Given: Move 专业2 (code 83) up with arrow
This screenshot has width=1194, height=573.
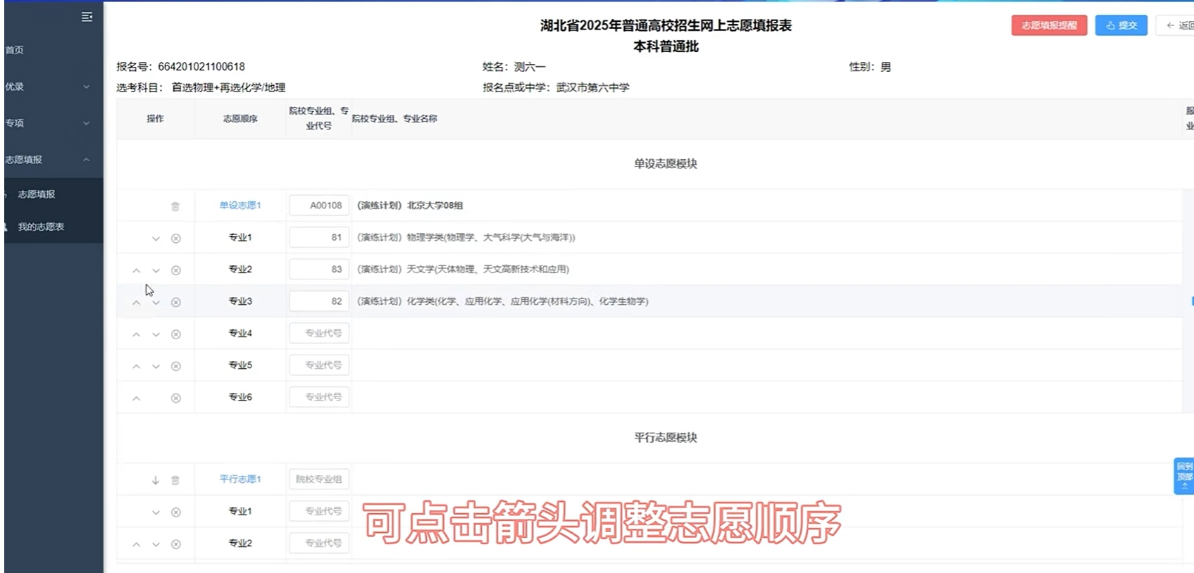Looking at the screenshot, I should pos(137,270).
